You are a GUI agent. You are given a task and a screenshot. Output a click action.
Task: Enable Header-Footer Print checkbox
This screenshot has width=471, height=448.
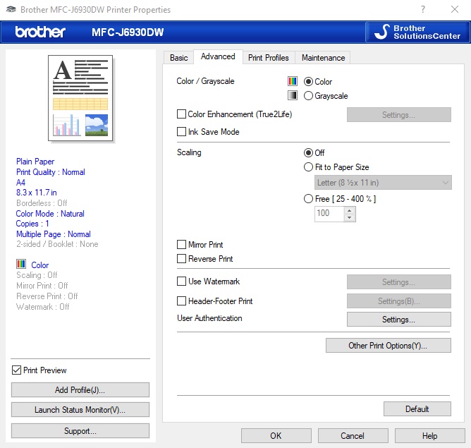point(181,301)
